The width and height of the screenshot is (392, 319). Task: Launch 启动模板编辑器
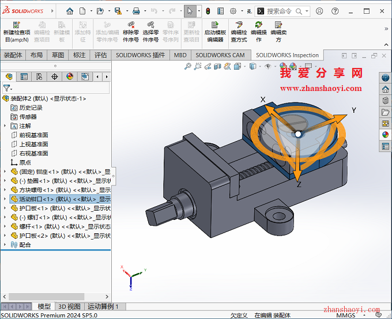click(215, 32)
